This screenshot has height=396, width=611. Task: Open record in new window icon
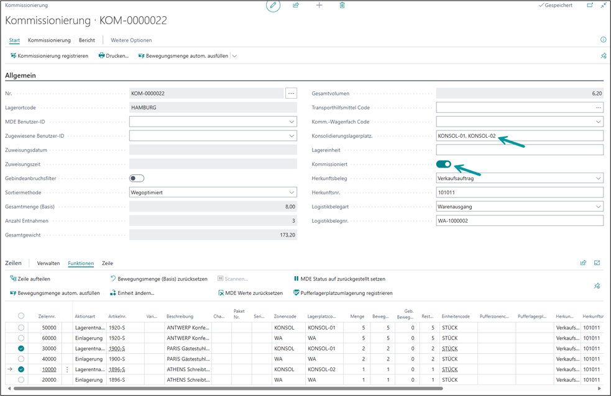(589, 5)
